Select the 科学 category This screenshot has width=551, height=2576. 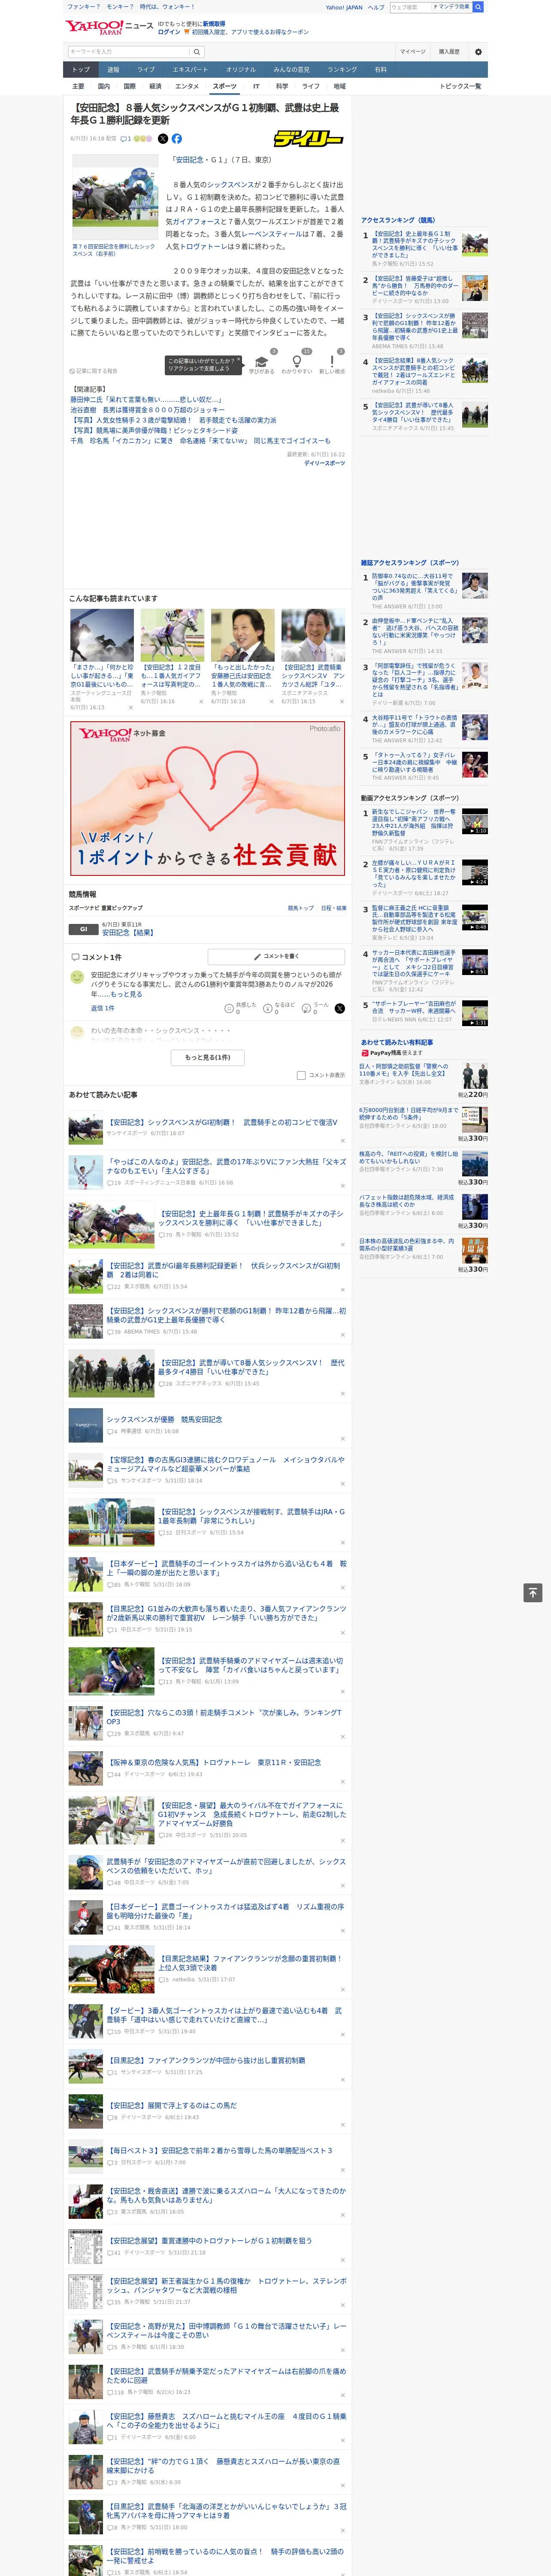click(x=282, y=86)
